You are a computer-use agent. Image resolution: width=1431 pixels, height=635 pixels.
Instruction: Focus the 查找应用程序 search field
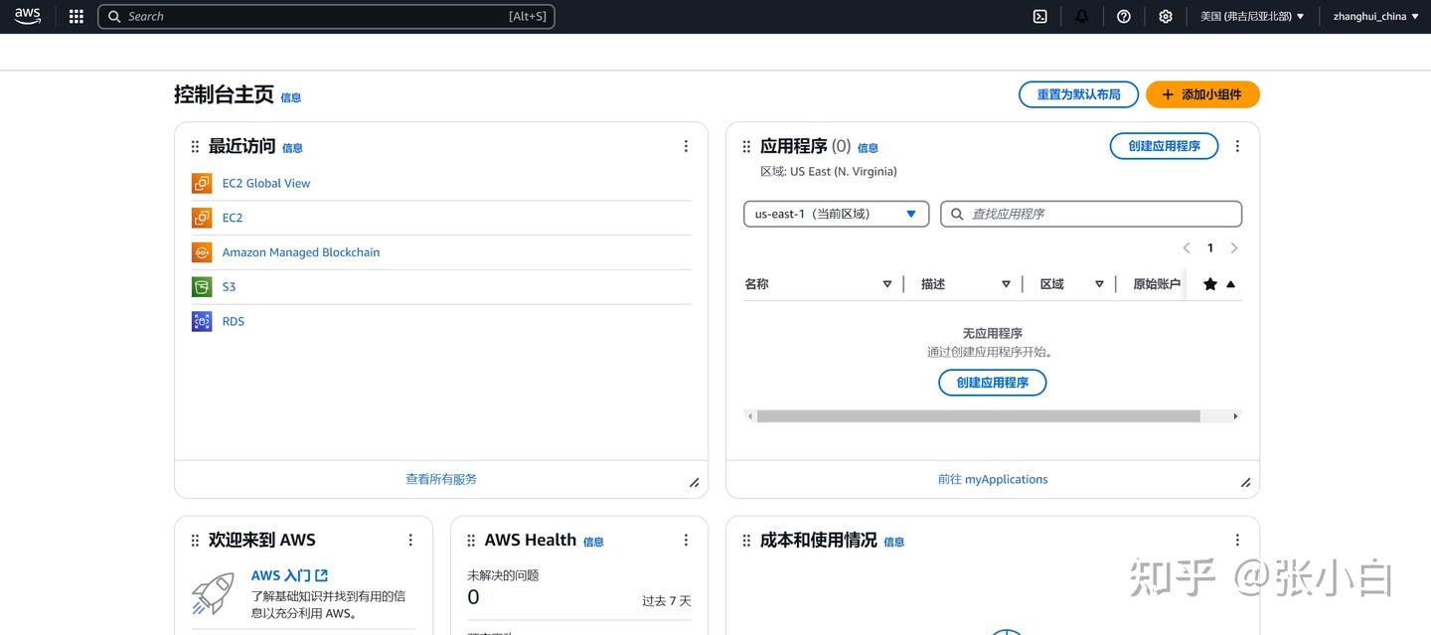(x=1091, y=214)
